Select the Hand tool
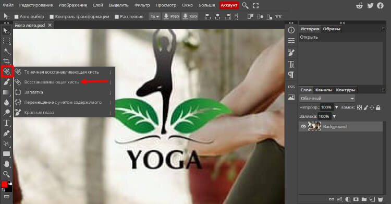This screenshot has width=391, height=204. pyautogui.click(x=6, y=164)
